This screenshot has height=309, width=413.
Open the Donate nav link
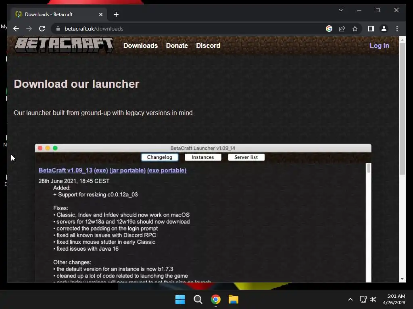click(177, 45)
